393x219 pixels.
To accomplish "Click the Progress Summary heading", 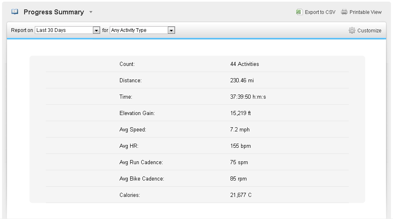I will pyautogui.click(x=54, y=12).
